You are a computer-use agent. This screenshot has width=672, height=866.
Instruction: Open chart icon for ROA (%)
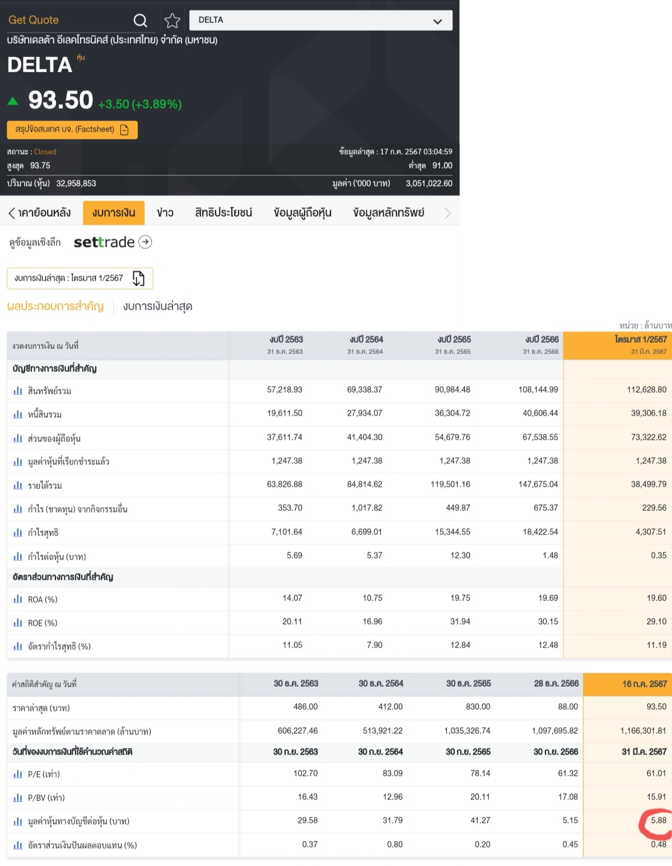coord(18,599)
